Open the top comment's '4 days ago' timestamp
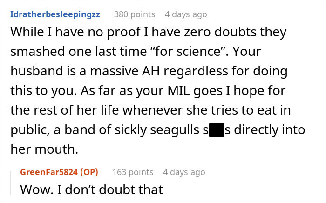 pyautogui.click(x=186, y=14)
